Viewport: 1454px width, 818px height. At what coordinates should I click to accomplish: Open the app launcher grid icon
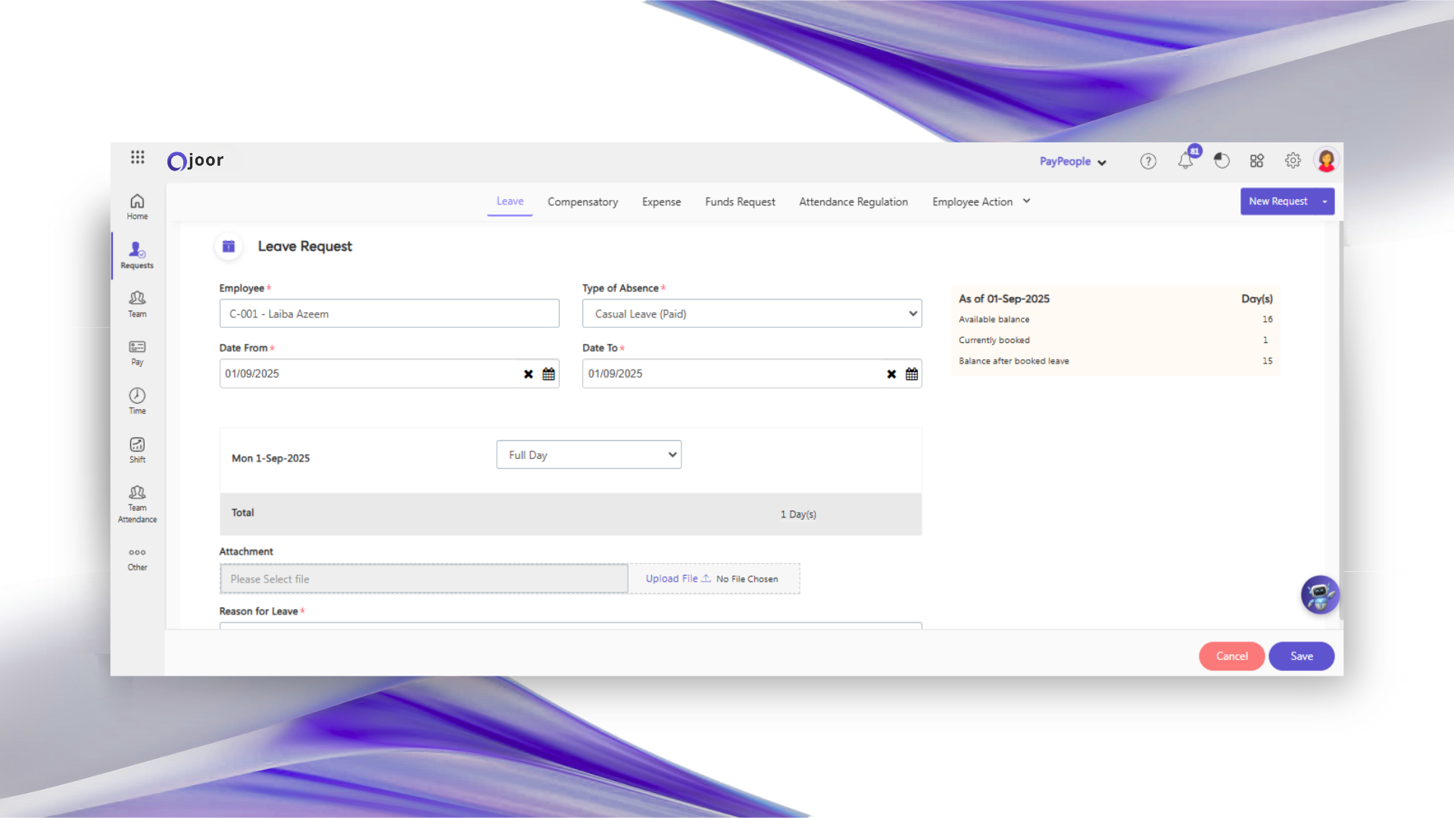(x=137, y=158)
